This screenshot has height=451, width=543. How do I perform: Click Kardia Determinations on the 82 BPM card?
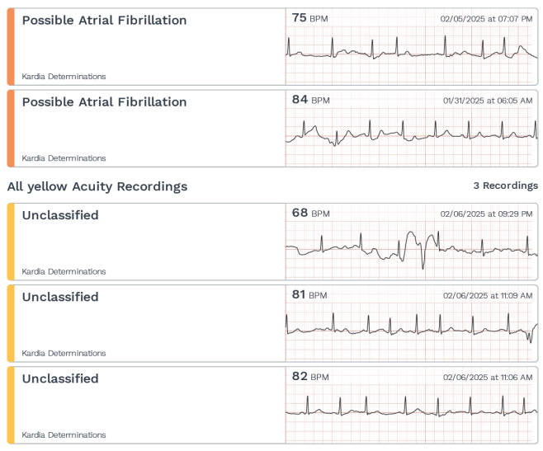point(64,435)
